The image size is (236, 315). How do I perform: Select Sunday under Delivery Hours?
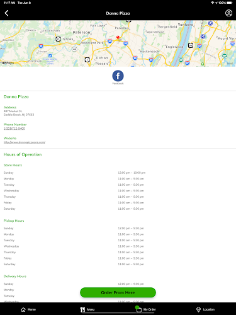9,284
